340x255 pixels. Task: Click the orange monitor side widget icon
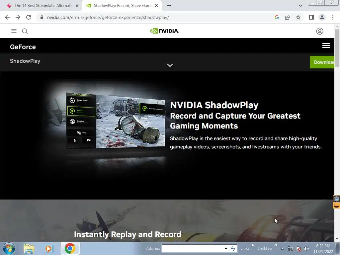pos(337,205)
